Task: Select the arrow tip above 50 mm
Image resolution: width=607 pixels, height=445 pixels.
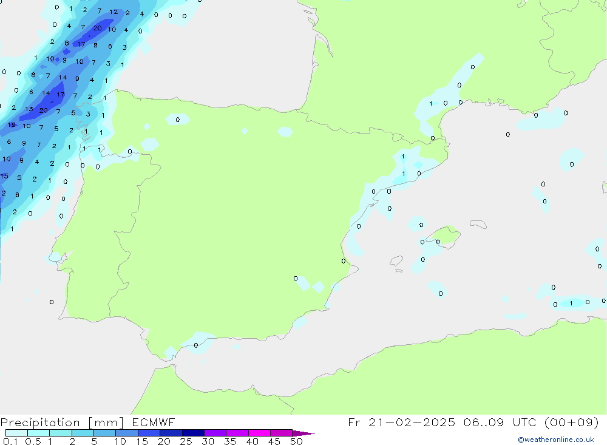Action: [x=303, y=433]
